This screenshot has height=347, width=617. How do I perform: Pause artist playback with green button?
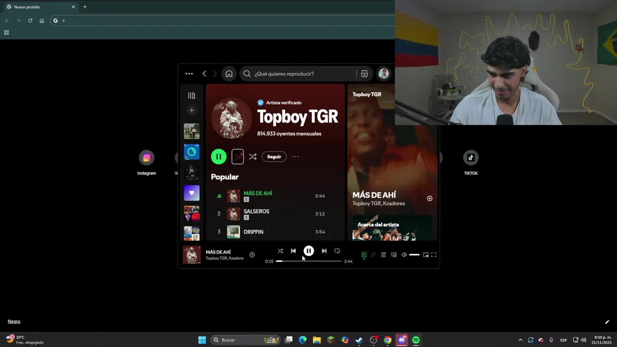pos(218,157)
